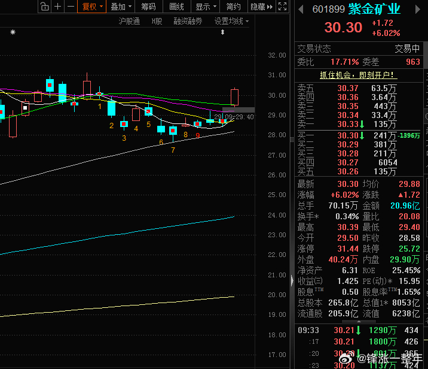Click stock name 紫金矿业
Screen dimensions: 428x369
[x=374, y=10]
